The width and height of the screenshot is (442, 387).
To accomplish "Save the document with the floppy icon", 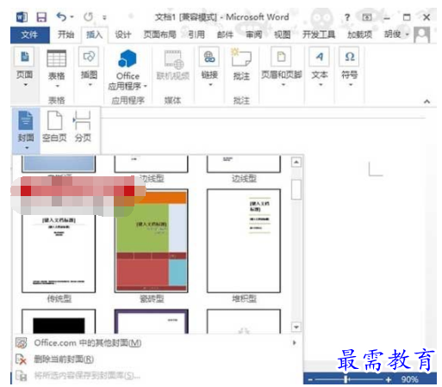I will 41,17.
